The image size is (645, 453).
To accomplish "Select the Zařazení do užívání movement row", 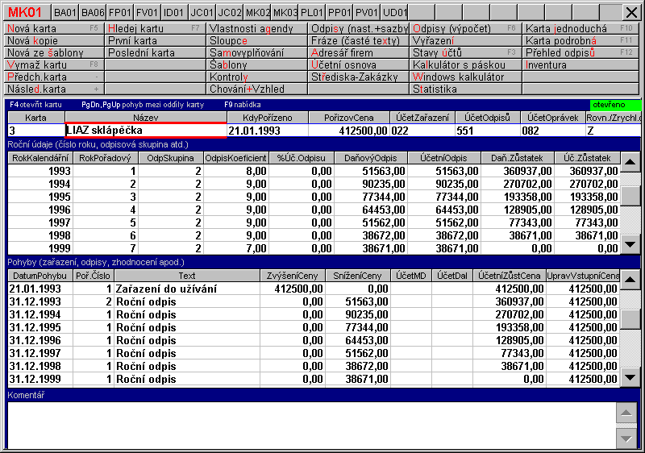I will 314,289.
